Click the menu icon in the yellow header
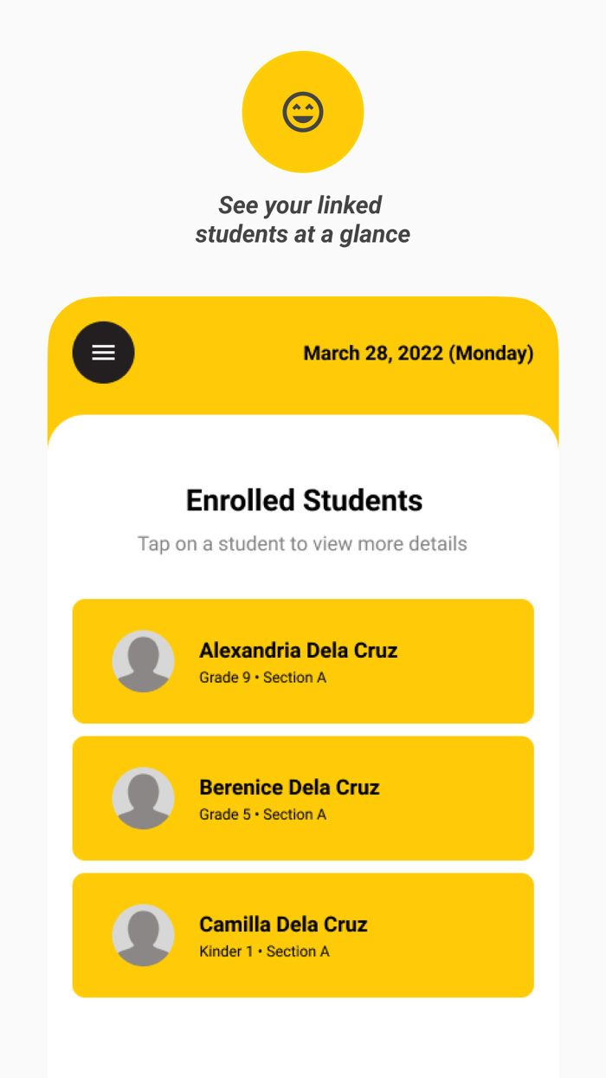Viewport: 606px width, 1078px height. click(103, 352)
